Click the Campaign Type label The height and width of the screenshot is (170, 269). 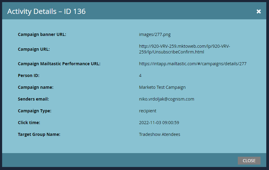35,111
